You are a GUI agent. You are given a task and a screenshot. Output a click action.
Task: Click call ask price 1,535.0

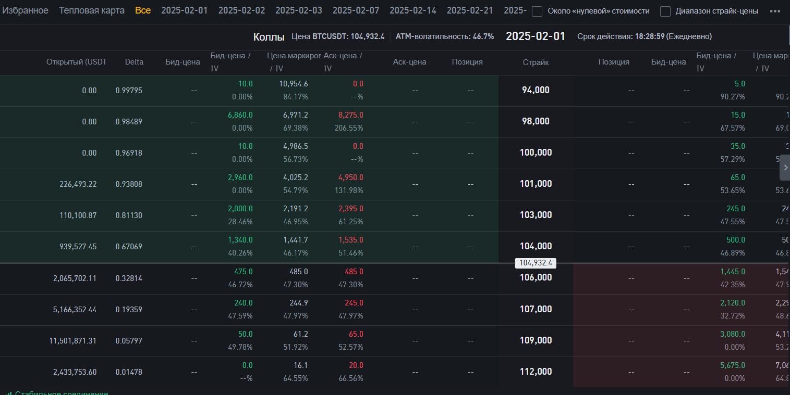(x=351, y=240)
